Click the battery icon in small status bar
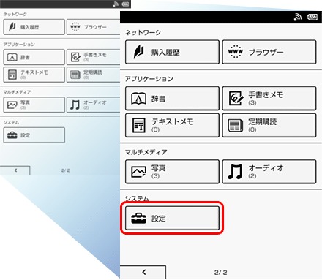322x280 pixels. (125, 4)
